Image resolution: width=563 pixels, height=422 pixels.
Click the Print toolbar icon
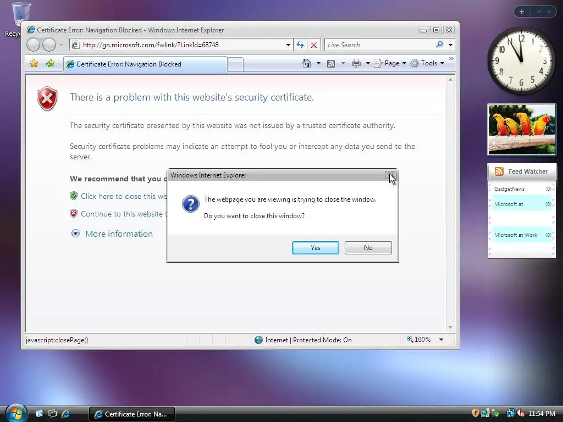click(x=356, y=63)
